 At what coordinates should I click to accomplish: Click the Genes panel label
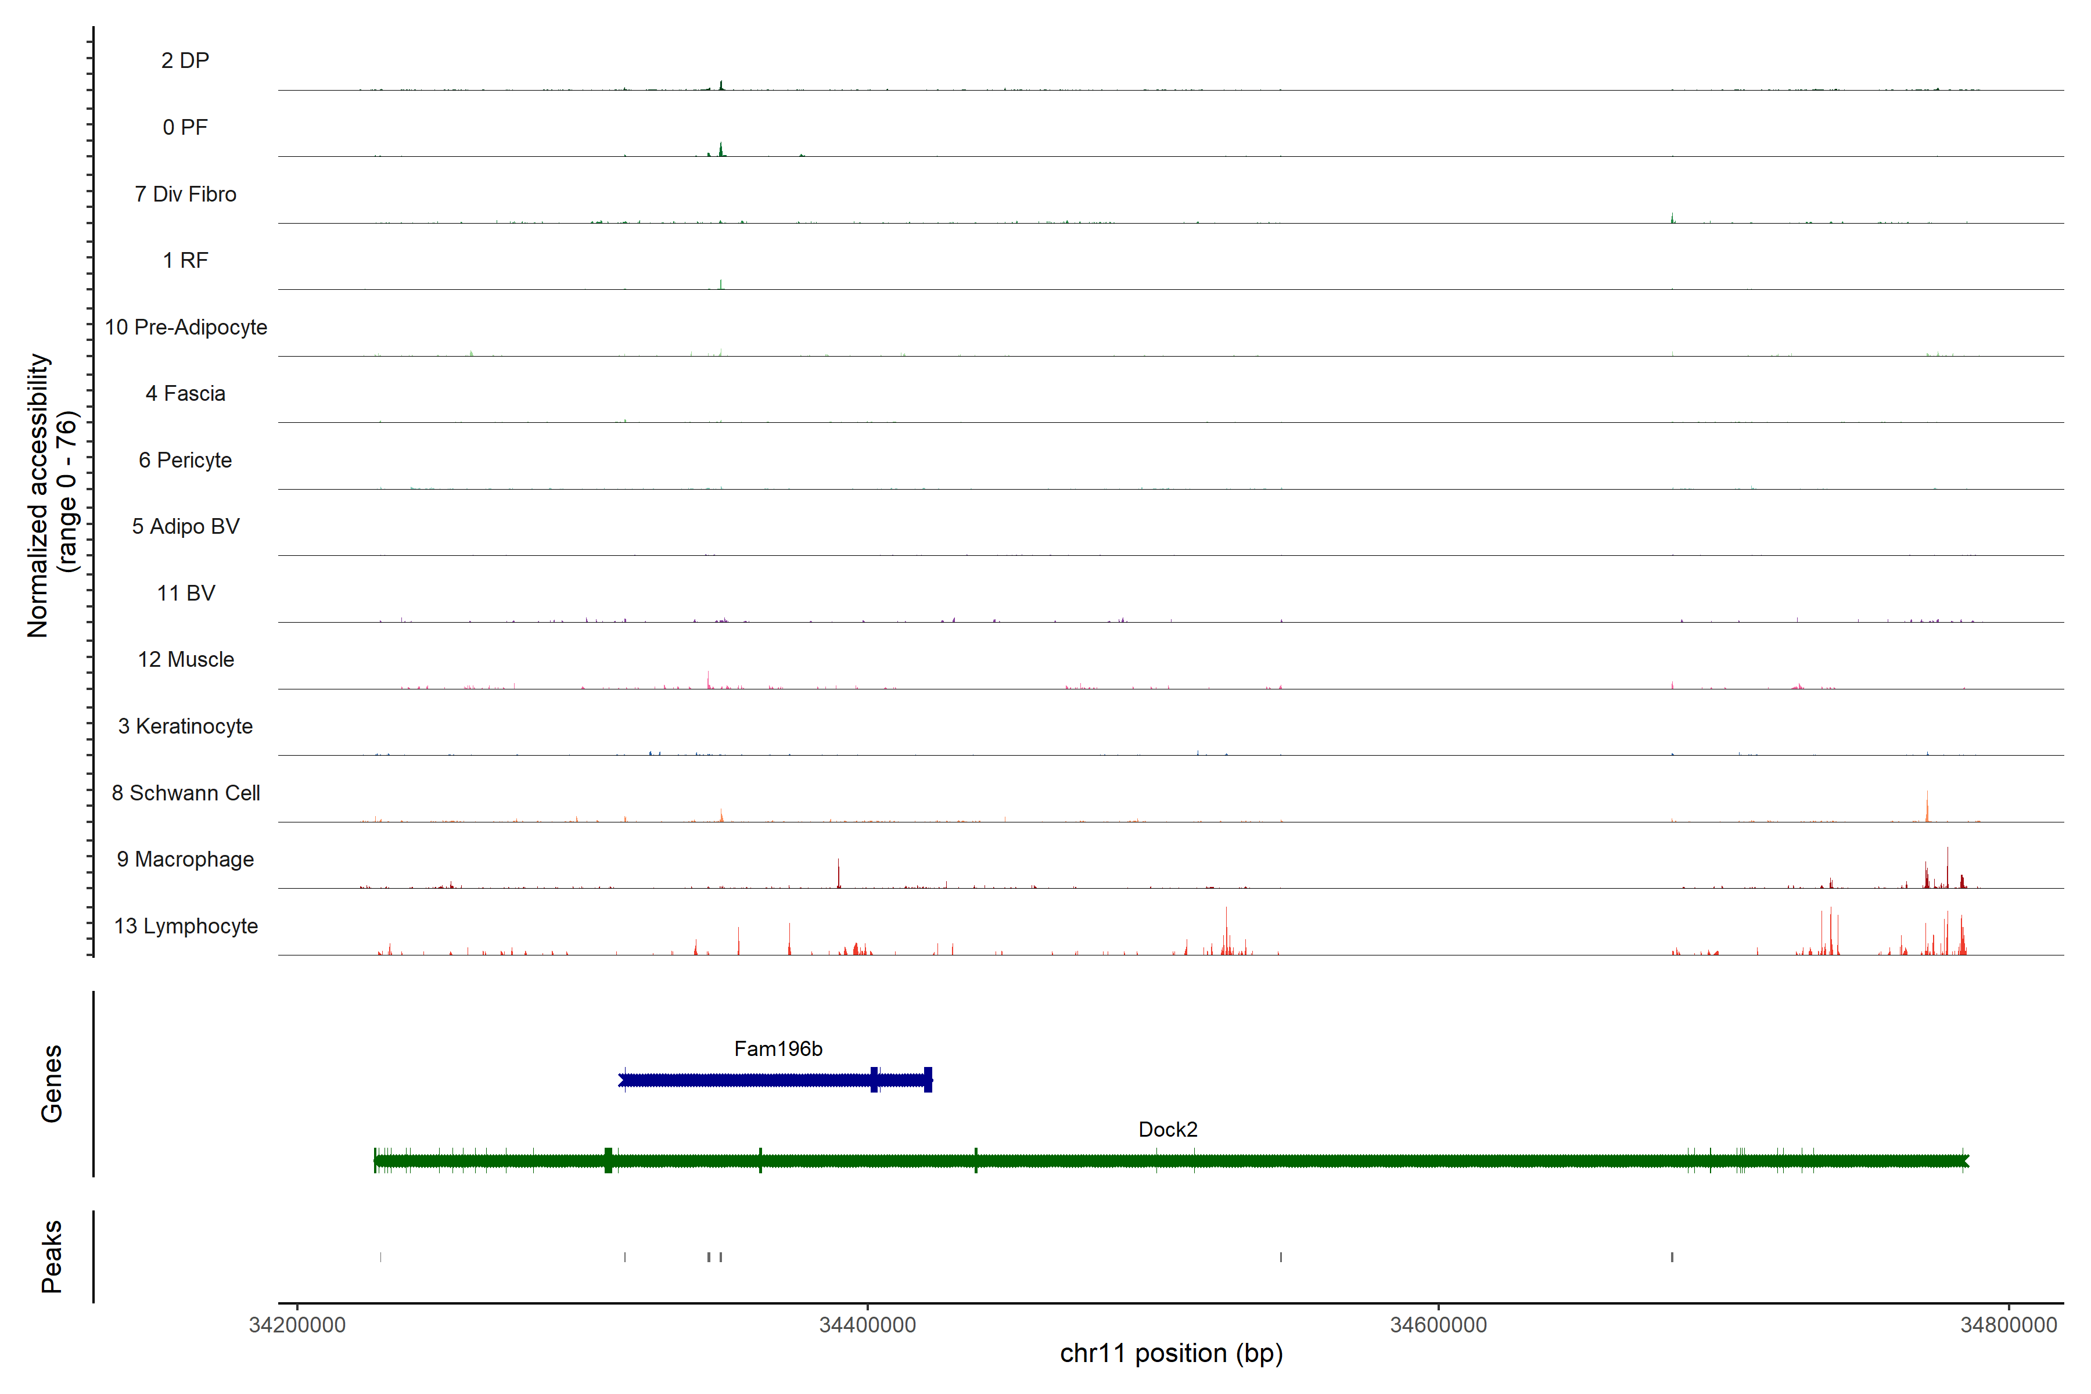[x=52, y=1083]
